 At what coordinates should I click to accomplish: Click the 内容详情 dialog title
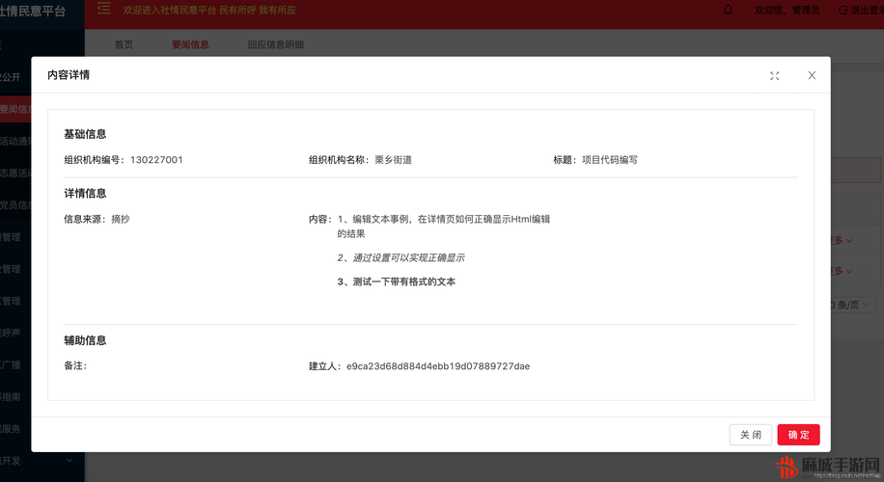point(69,75)
